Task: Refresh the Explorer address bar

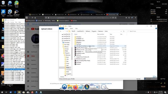Action: (124, 31)
